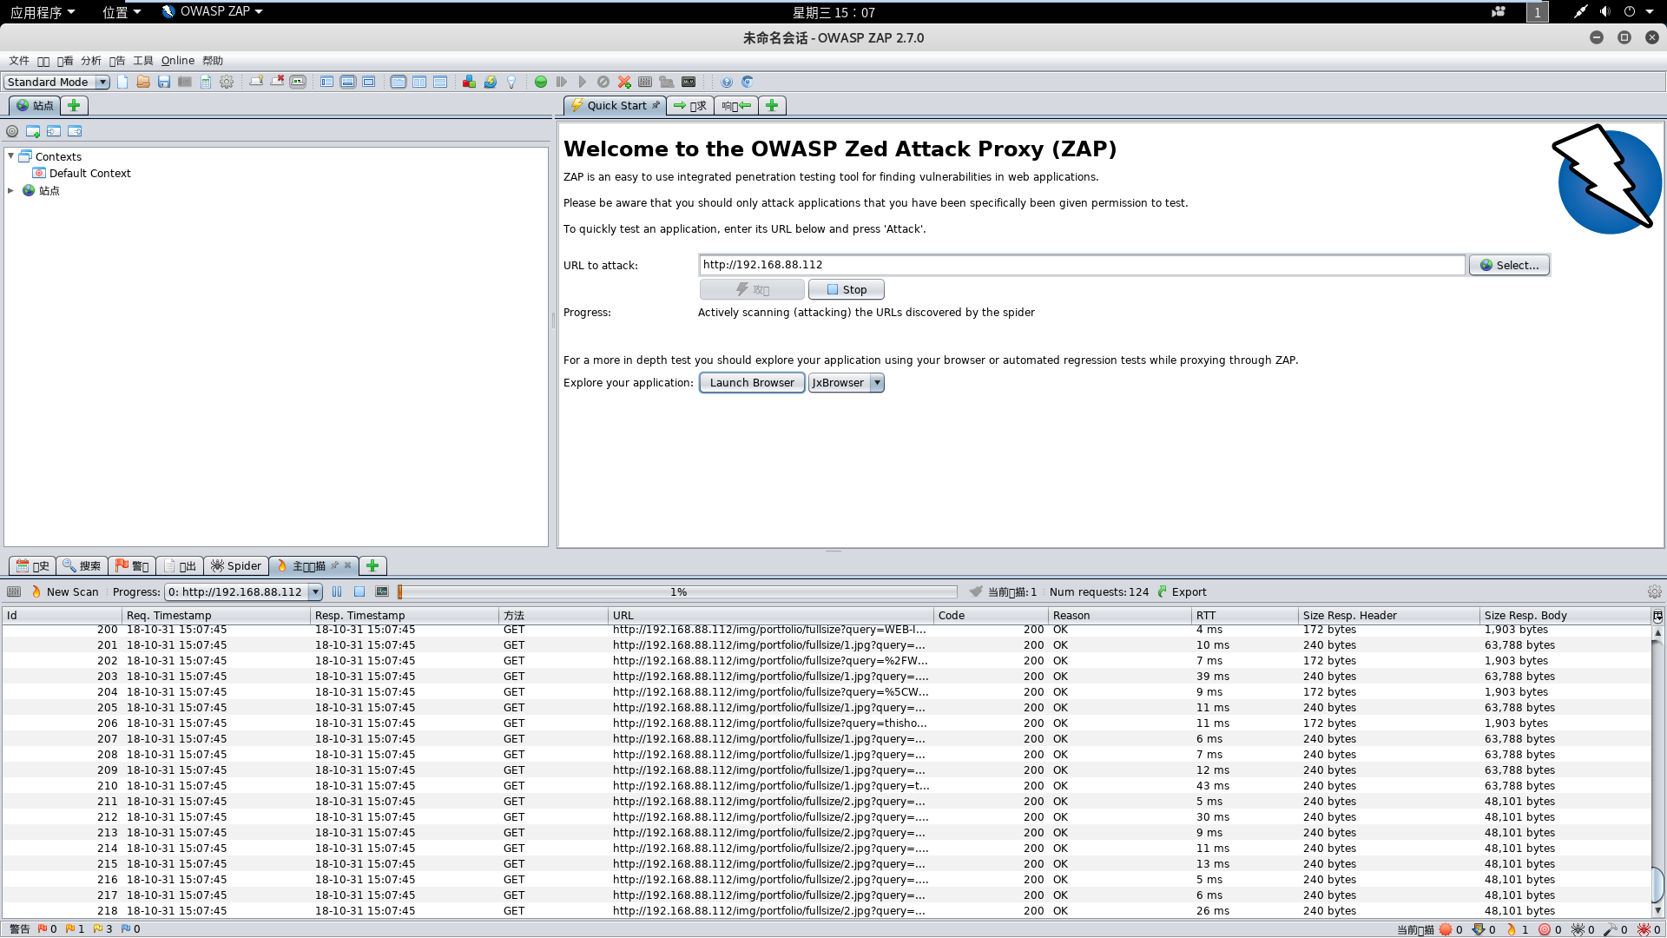Image resolution: width=1667 pixels, height=938 pixels.
Task: Open the 分析 menu
Action: point(91,61)
